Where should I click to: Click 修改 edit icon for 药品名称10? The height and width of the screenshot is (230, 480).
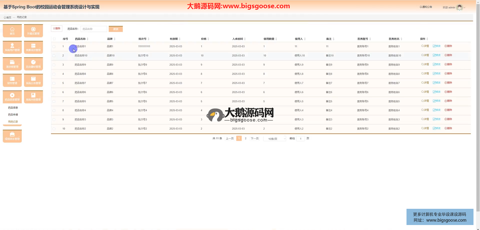pyautogui.click(x=436, y=55)
